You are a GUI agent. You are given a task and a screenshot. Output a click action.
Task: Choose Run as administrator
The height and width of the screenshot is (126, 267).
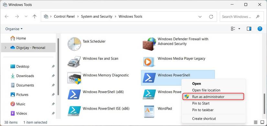(x=214, y=97)
